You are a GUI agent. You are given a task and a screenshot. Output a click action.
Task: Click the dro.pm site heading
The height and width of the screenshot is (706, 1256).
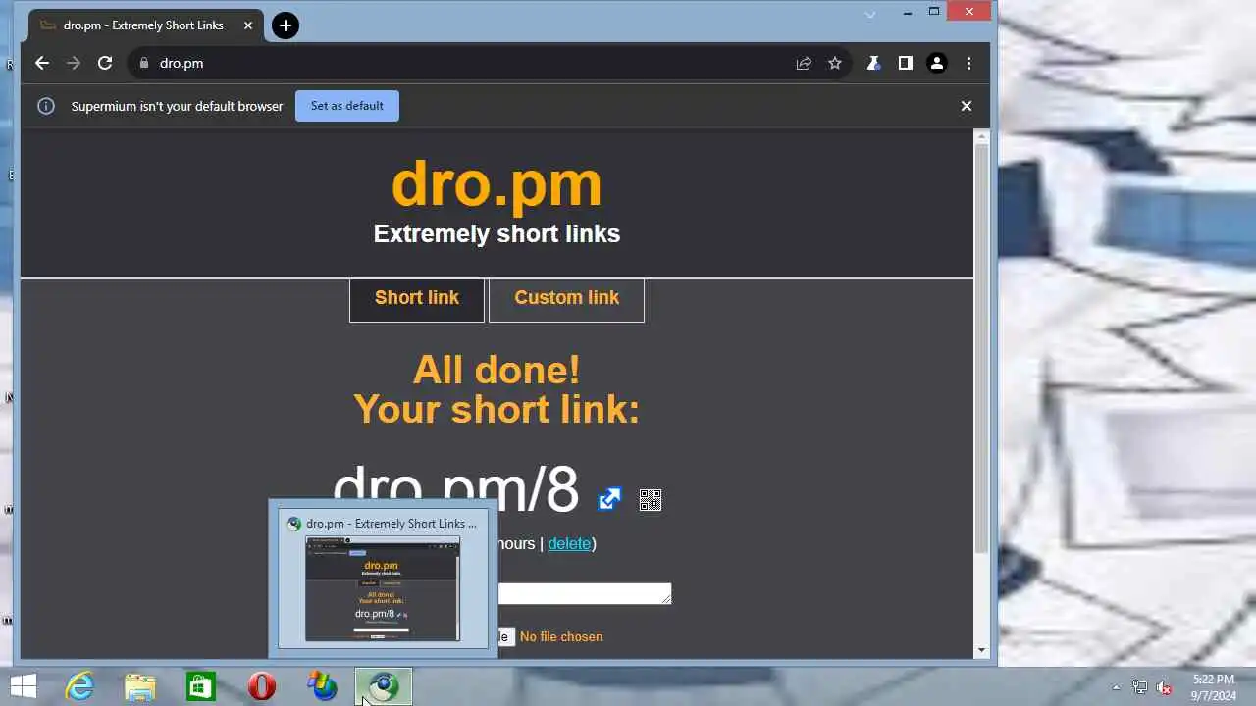497,182
